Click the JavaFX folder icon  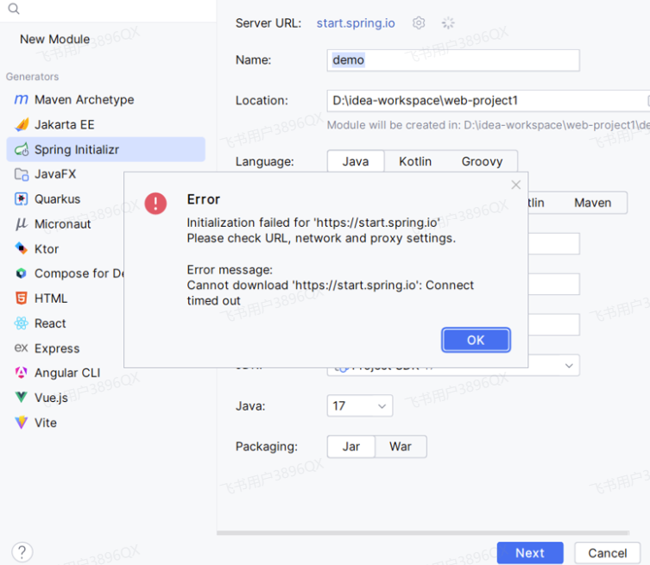(21, 174)
